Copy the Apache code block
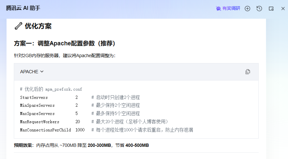Viewport: 288px width, 159px height. coord(248,72)
